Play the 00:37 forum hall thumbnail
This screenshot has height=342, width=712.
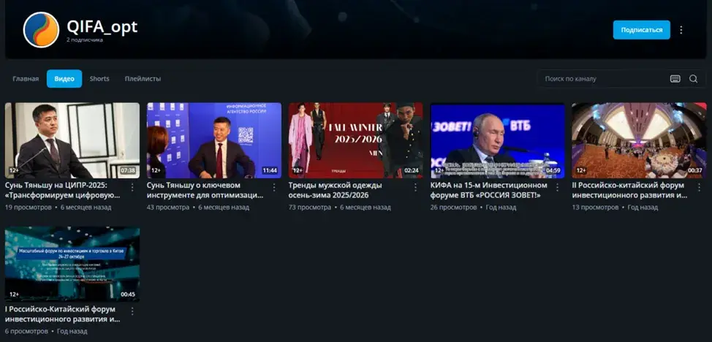coord(639,140)
